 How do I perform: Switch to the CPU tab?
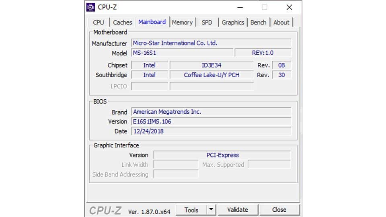(x=99, y=23)
